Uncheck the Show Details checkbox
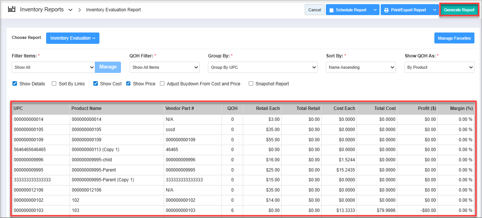The image size is (482, 218). pos(15,83)
